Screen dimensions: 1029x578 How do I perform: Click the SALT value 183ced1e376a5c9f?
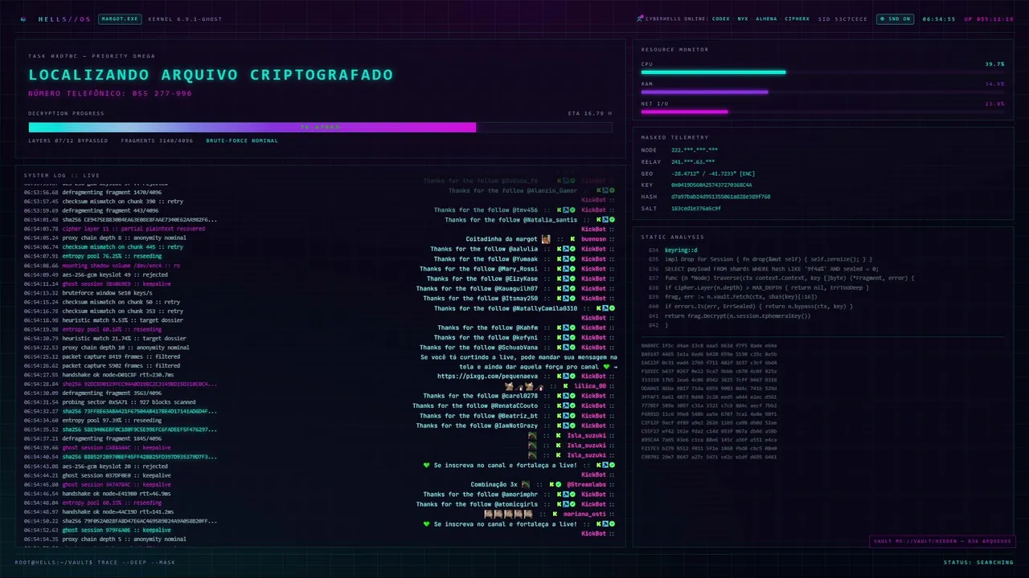(x=696, y=208)
